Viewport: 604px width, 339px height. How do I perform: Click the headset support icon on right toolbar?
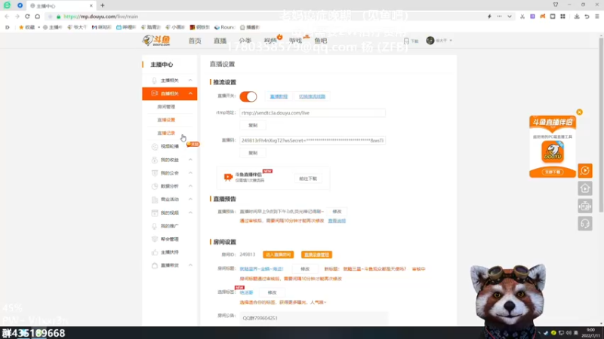click(585, 224)
